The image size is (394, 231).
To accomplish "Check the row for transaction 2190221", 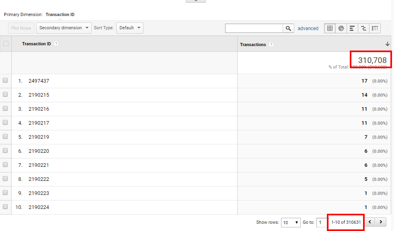I will tap(5, 164).
